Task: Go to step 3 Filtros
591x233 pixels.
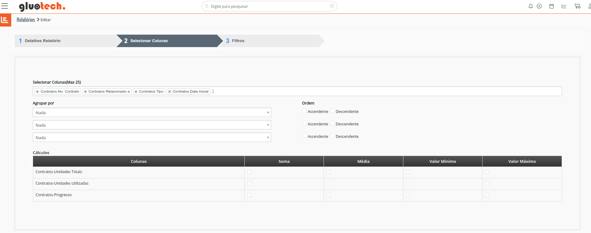Action: pos(238,41)
